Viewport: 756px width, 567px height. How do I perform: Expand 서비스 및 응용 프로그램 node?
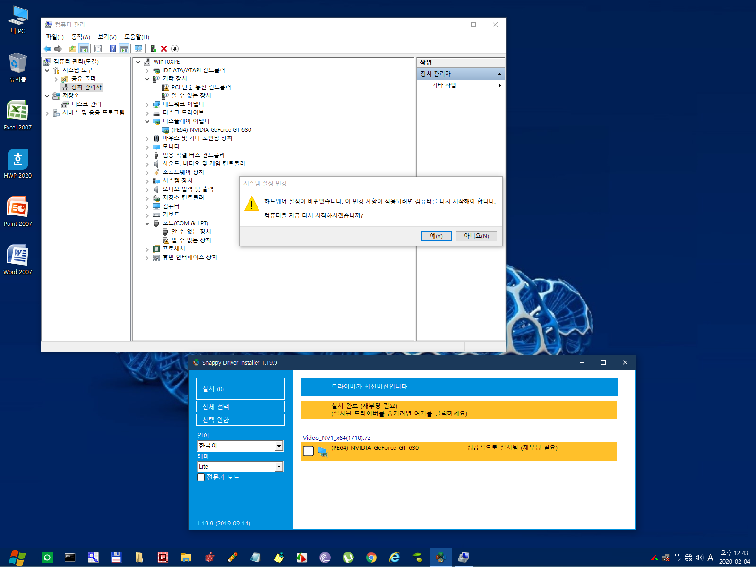(x=47, y=113)
